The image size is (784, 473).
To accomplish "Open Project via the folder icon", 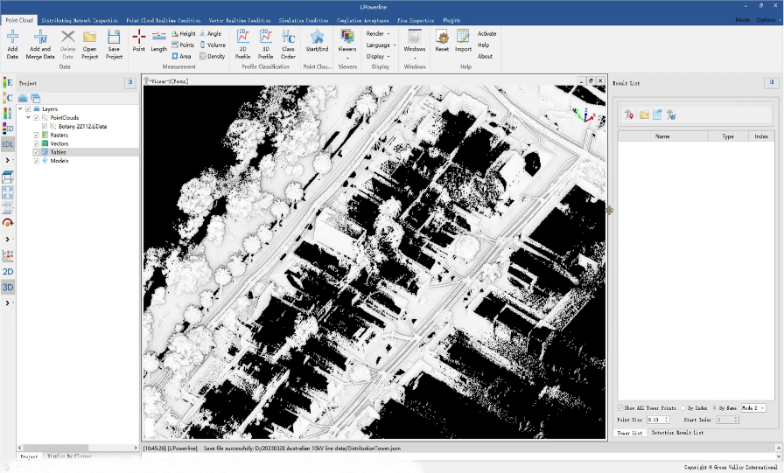I will click(89, 37).
